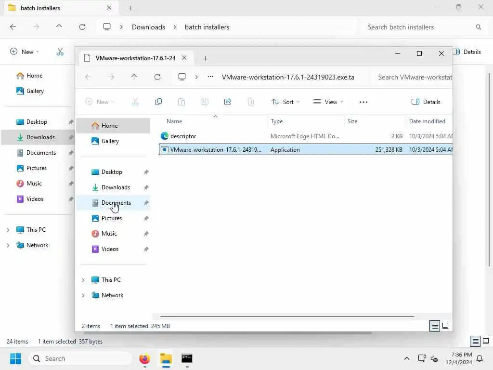Viewport: 493px width, 370px height.
Task: Select the descriptor file
Action: coord(306,136)
